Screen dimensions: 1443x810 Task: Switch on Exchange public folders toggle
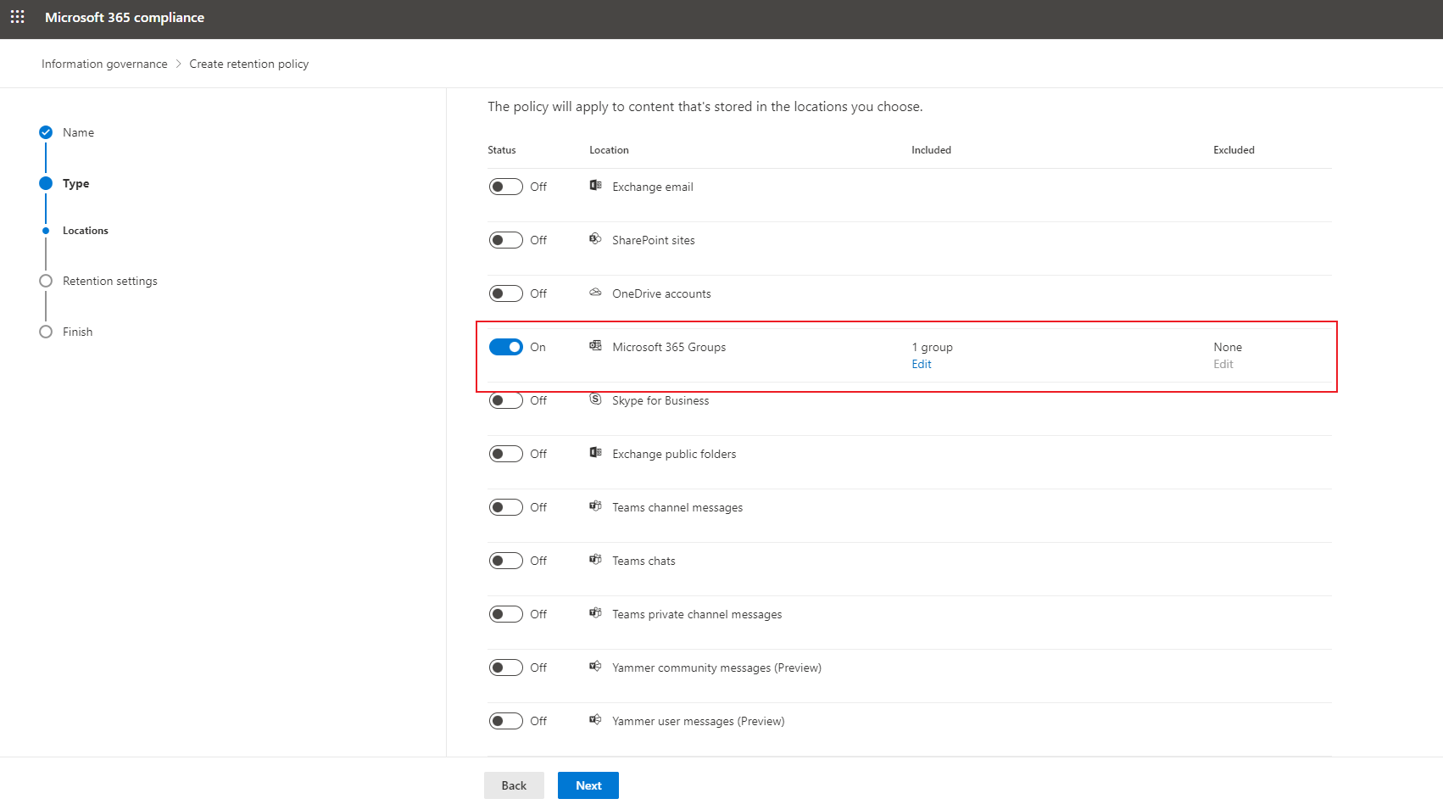point(506,454)
